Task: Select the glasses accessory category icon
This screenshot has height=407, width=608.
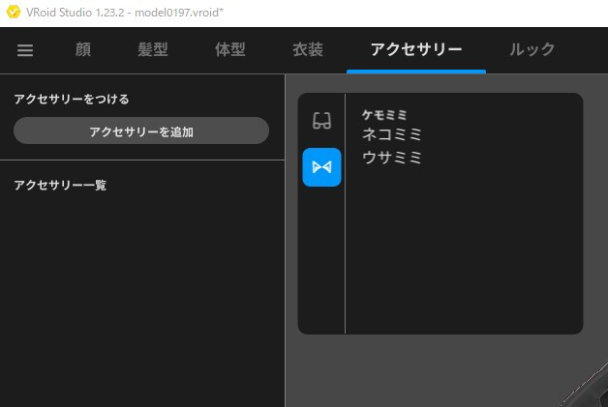Action: point(321,121)
